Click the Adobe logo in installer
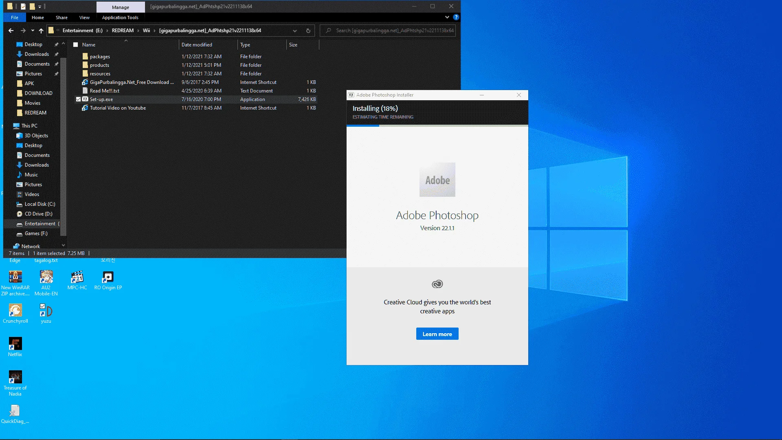The height and width of the screenshot is (440, 782). click(x=437, y=180)
